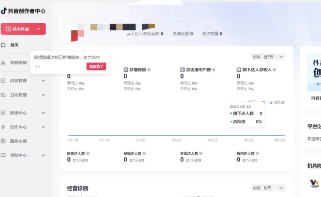Click the 总连接用户数 user icon

click(182, 70)
